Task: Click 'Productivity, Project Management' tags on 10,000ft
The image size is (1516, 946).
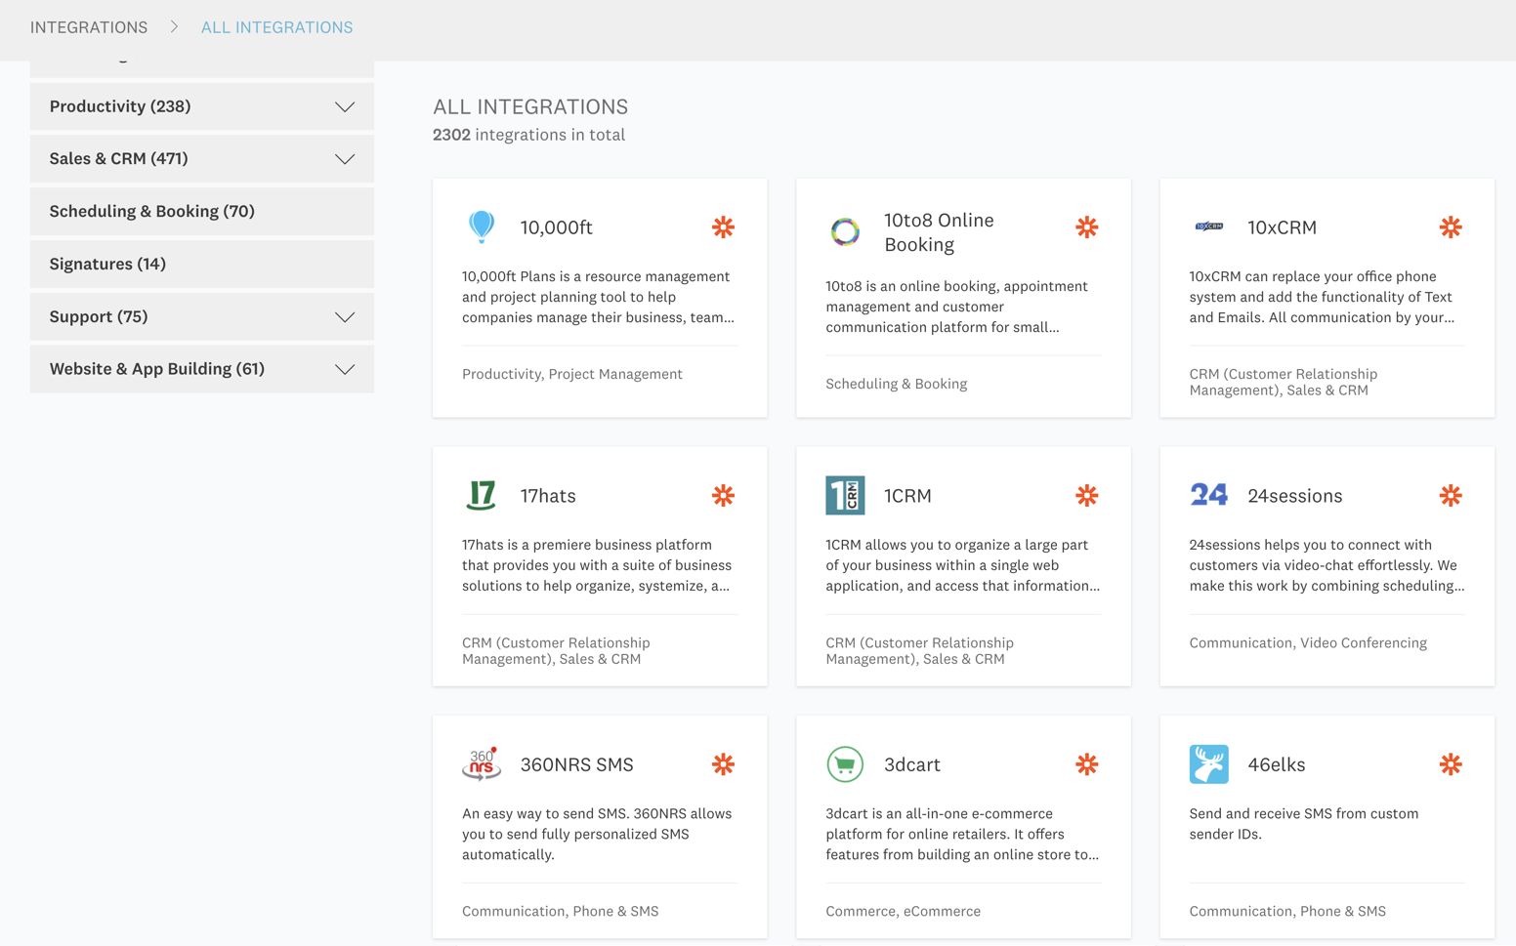Action: click(572, 374)
